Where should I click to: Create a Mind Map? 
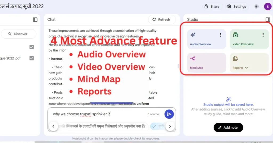(x=207, y=63)
